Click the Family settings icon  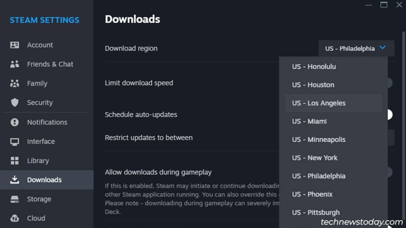pyautogui.click(x=15, y=83)
